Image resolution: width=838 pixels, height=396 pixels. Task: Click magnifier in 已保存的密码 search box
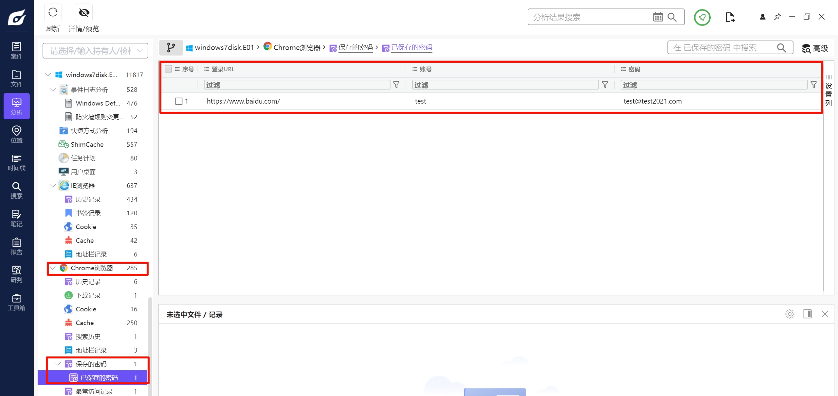point(781,48)
